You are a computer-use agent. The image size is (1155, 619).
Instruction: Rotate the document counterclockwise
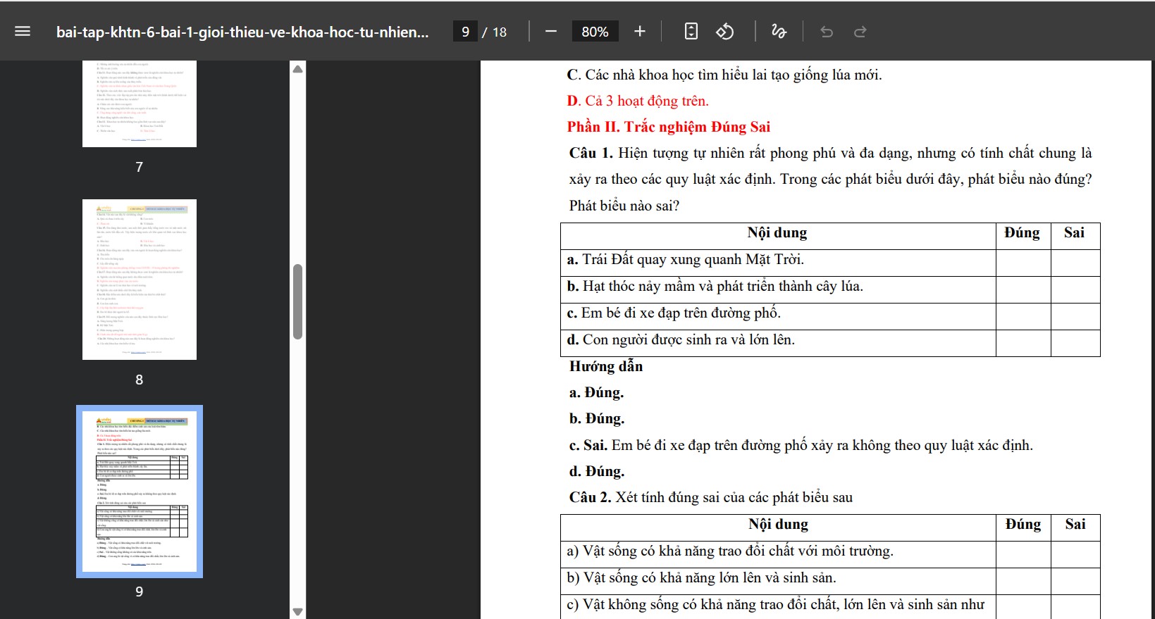(x=725, y=32)
